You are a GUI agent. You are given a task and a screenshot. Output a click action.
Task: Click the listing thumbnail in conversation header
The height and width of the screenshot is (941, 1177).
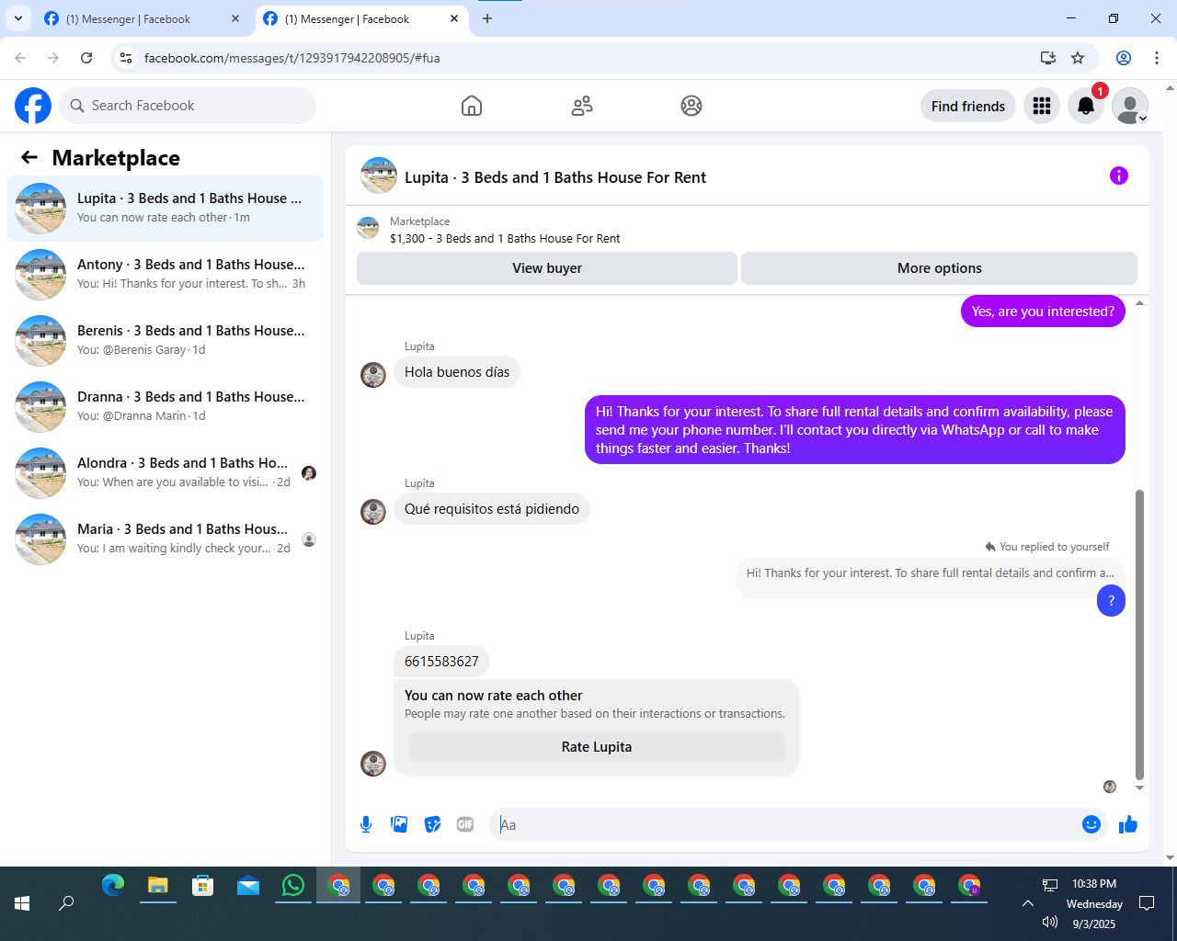[x=379, y=176]
